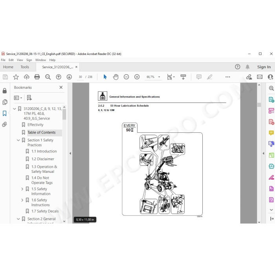Image resolution: width=275 pixels, height=275 pixels.
Task: Choose the selection arrow tool
Action: pyautogui.click(x=105, y=77)
